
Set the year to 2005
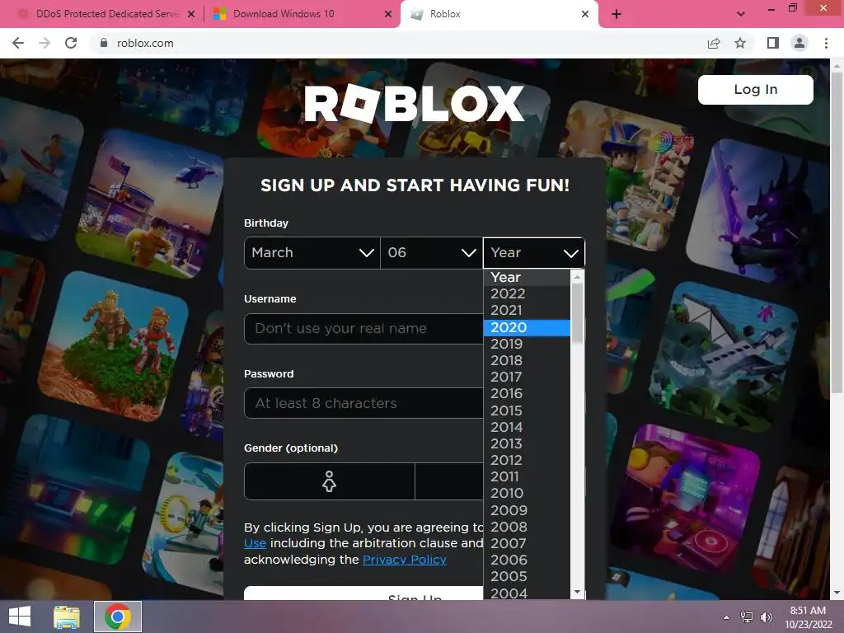(527, 576)
